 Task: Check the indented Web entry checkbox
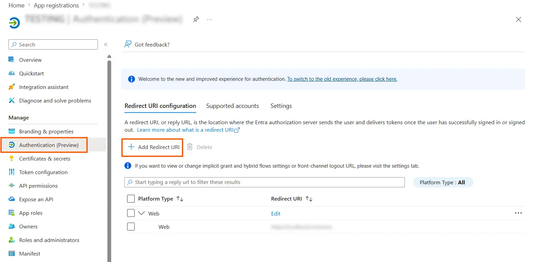pos(131,227)
